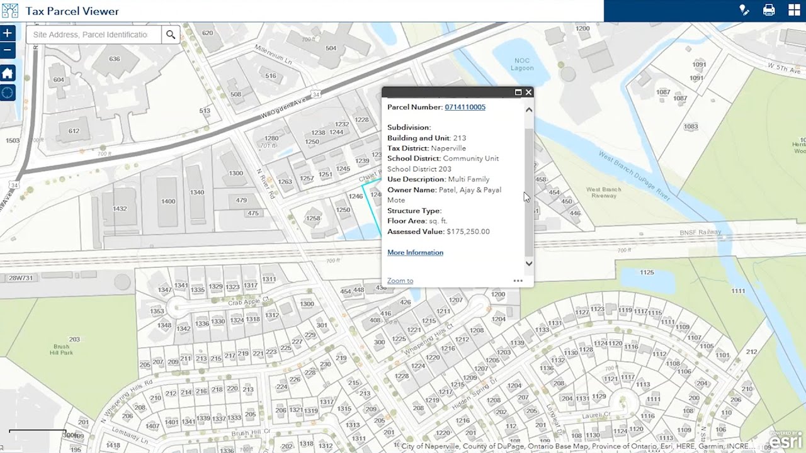Select the School District row
806x453 pixels.
click(x=443, y=164)
